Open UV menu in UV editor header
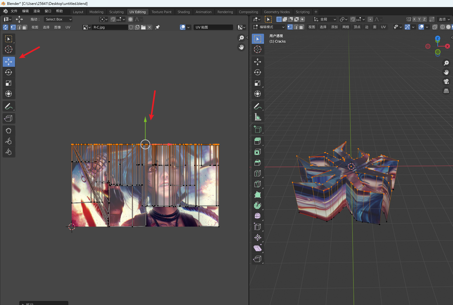453x305 pixels. pyautogui.click(x=68, y=27)
